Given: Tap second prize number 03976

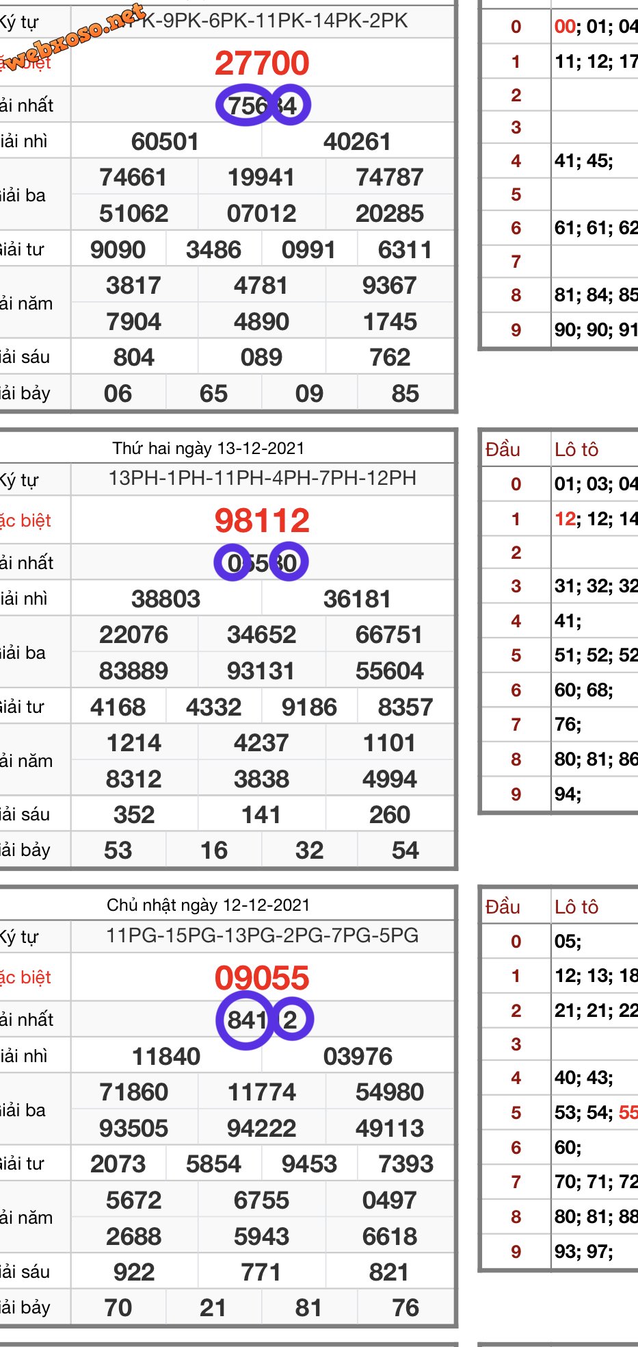Looking at the screenshot, I should pos(358,1057).
